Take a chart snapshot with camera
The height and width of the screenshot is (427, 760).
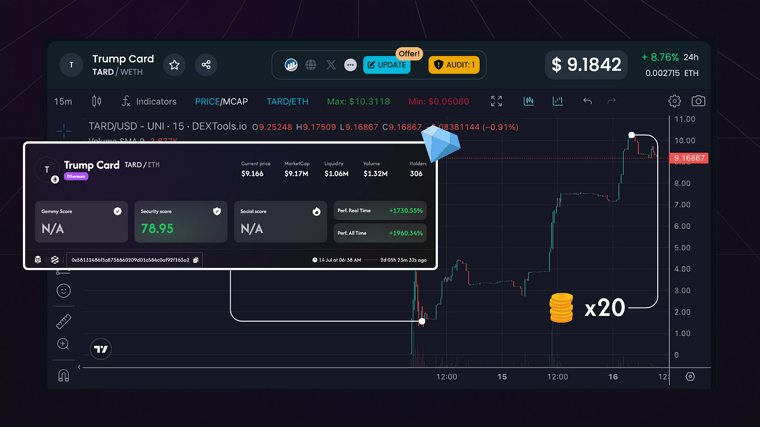(698, 101)
